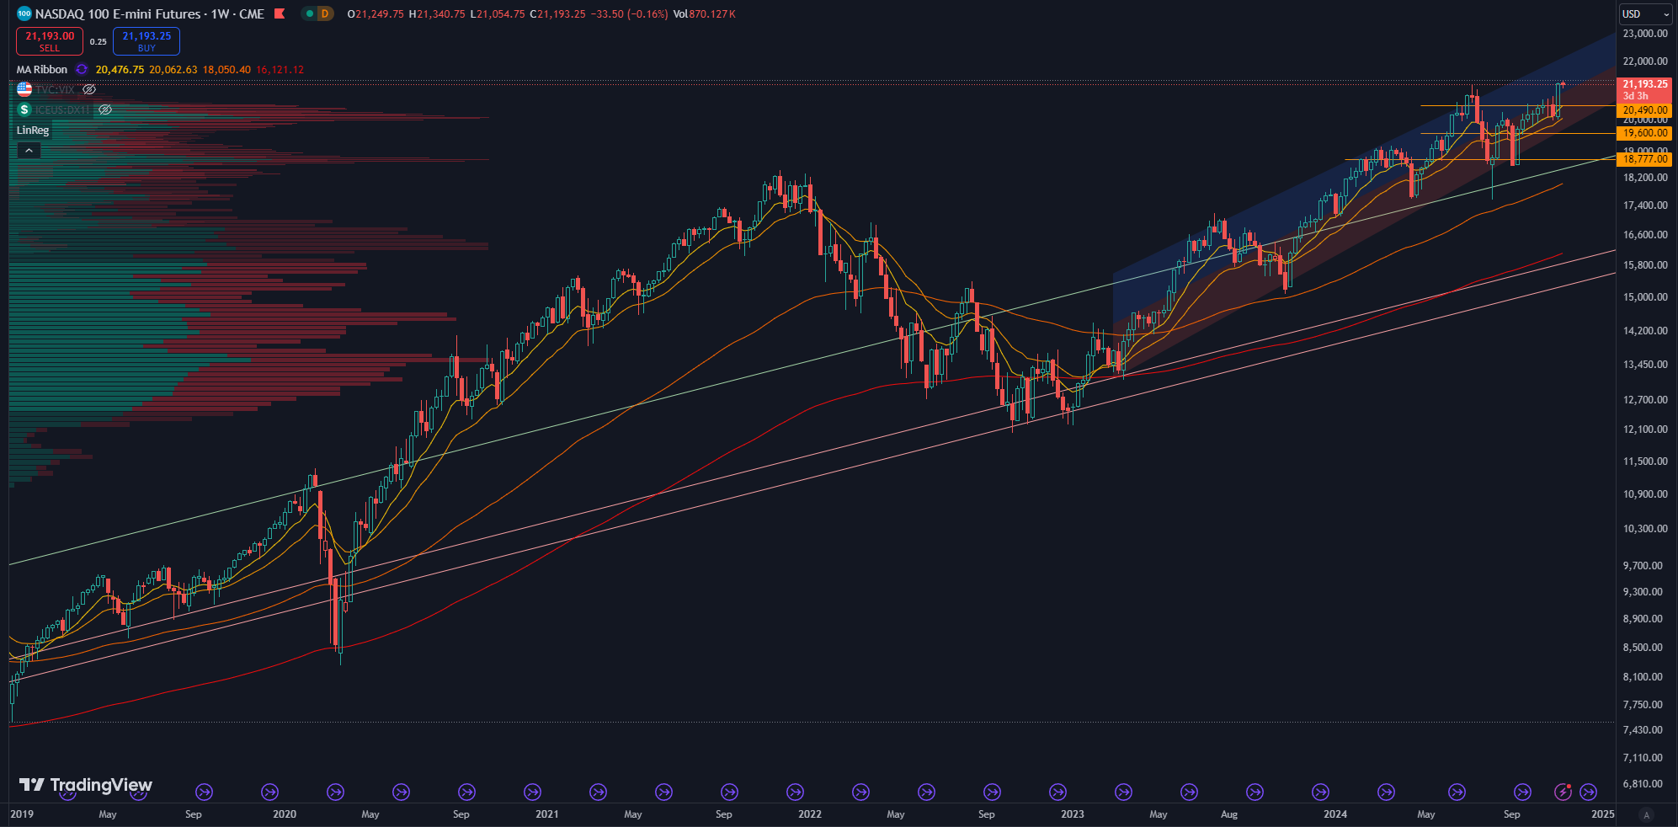Screen dimensions: 1678x827
Task: Click the close value C21,193.25
Action: [x=557, y=13]
